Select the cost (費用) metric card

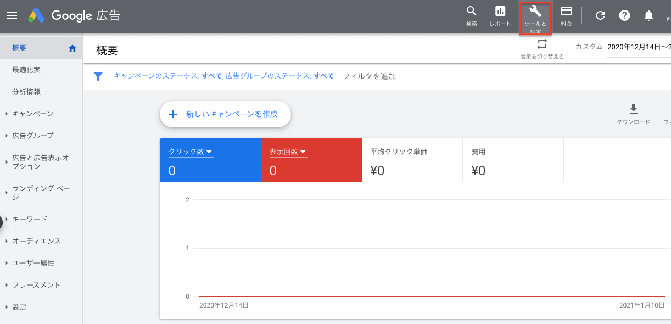point(513,160)
